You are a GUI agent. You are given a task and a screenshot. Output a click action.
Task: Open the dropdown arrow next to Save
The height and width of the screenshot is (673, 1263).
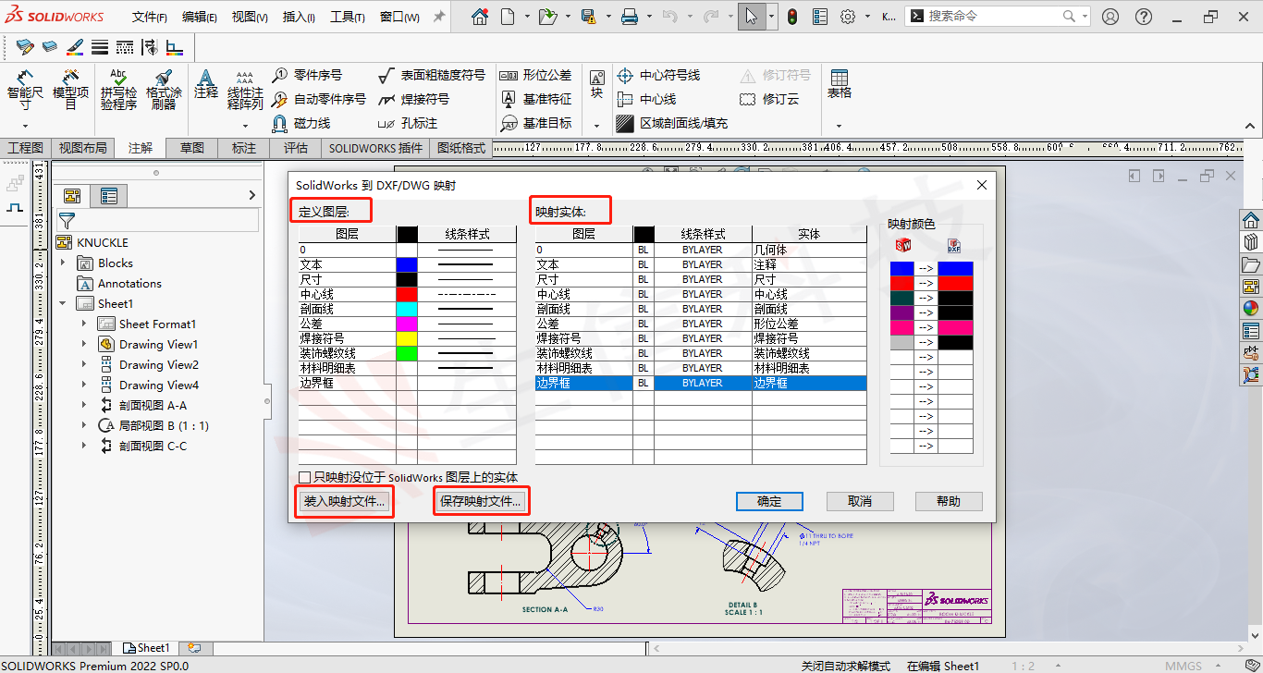point(607,17)
